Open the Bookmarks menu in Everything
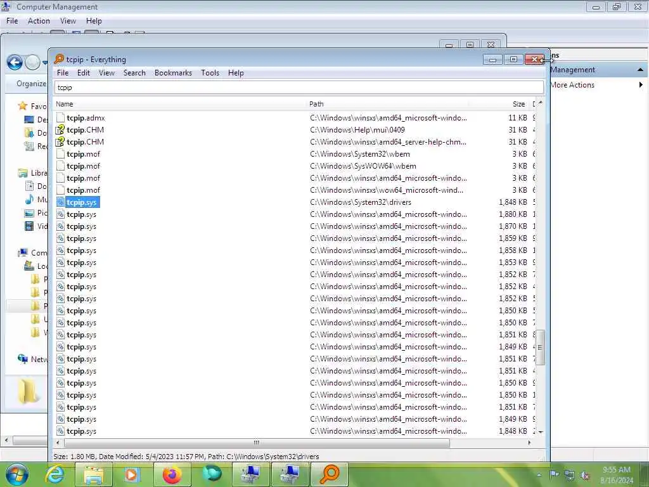This screenshot has width=649, height=487. coord(173,73)
